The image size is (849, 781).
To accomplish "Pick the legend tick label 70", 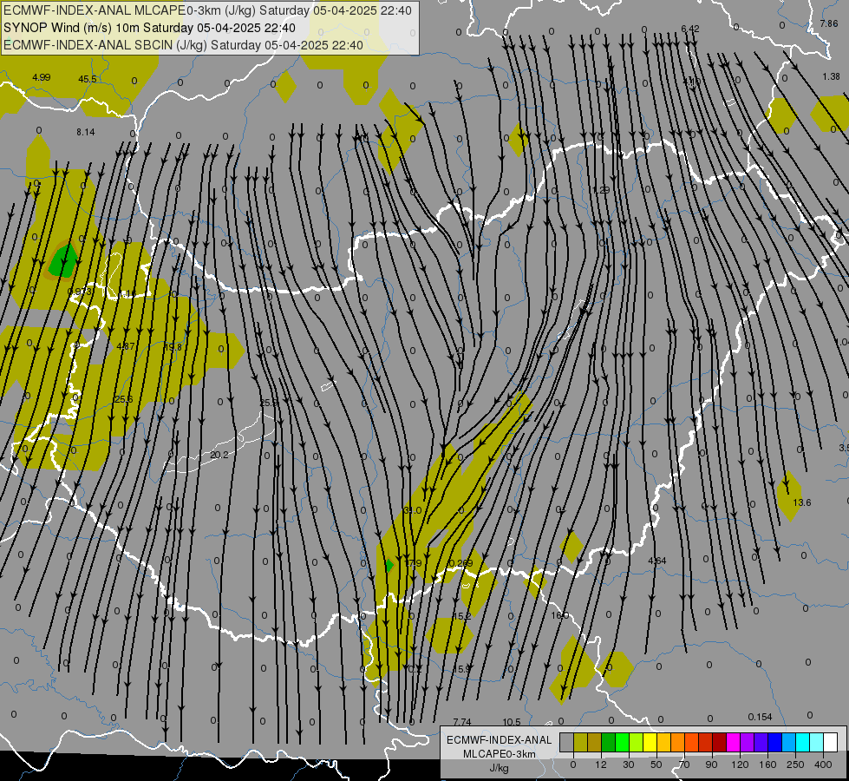I will (x=684, y=765).
